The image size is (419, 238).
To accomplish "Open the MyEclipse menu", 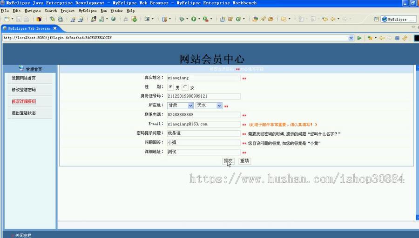I will 88,11.
